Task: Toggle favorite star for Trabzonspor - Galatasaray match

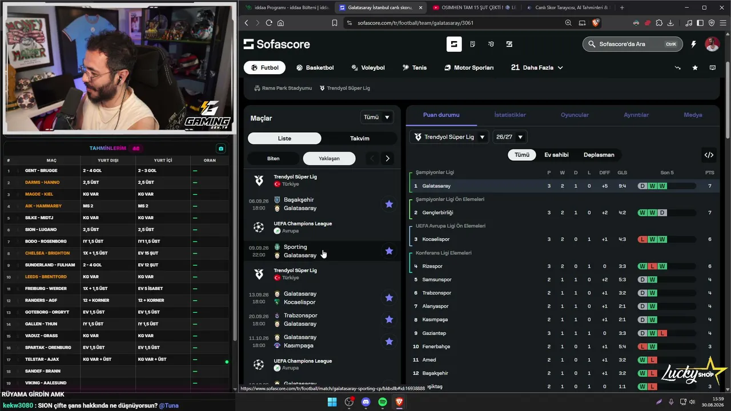Action: [x=389, y=319]
